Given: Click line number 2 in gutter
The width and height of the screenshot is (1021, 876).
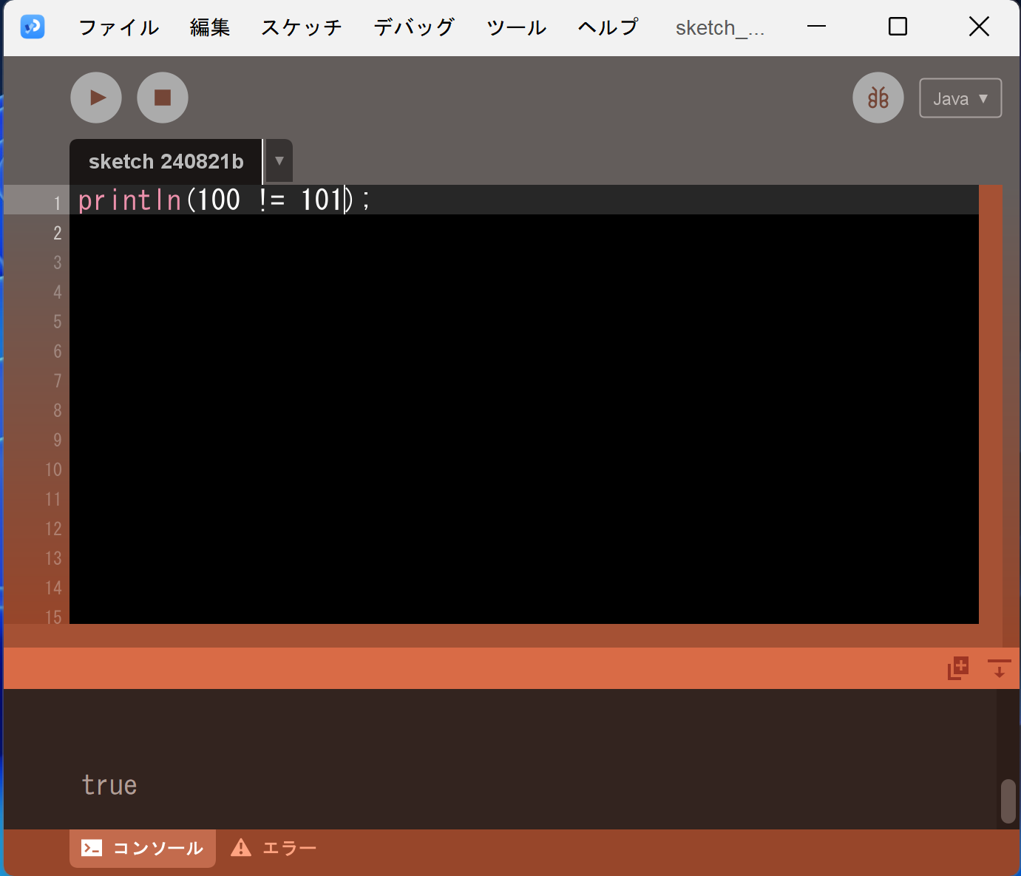Looking at the screenshot, I should coord(58,233).
